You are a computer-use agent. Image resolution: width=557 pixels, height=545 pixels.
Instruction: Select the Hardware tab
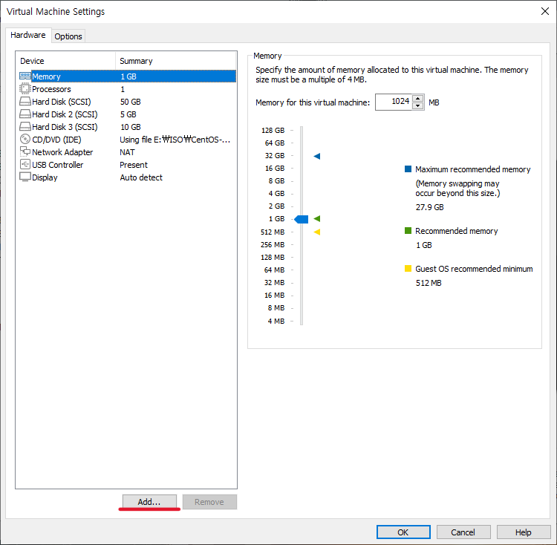pos(28,35)
